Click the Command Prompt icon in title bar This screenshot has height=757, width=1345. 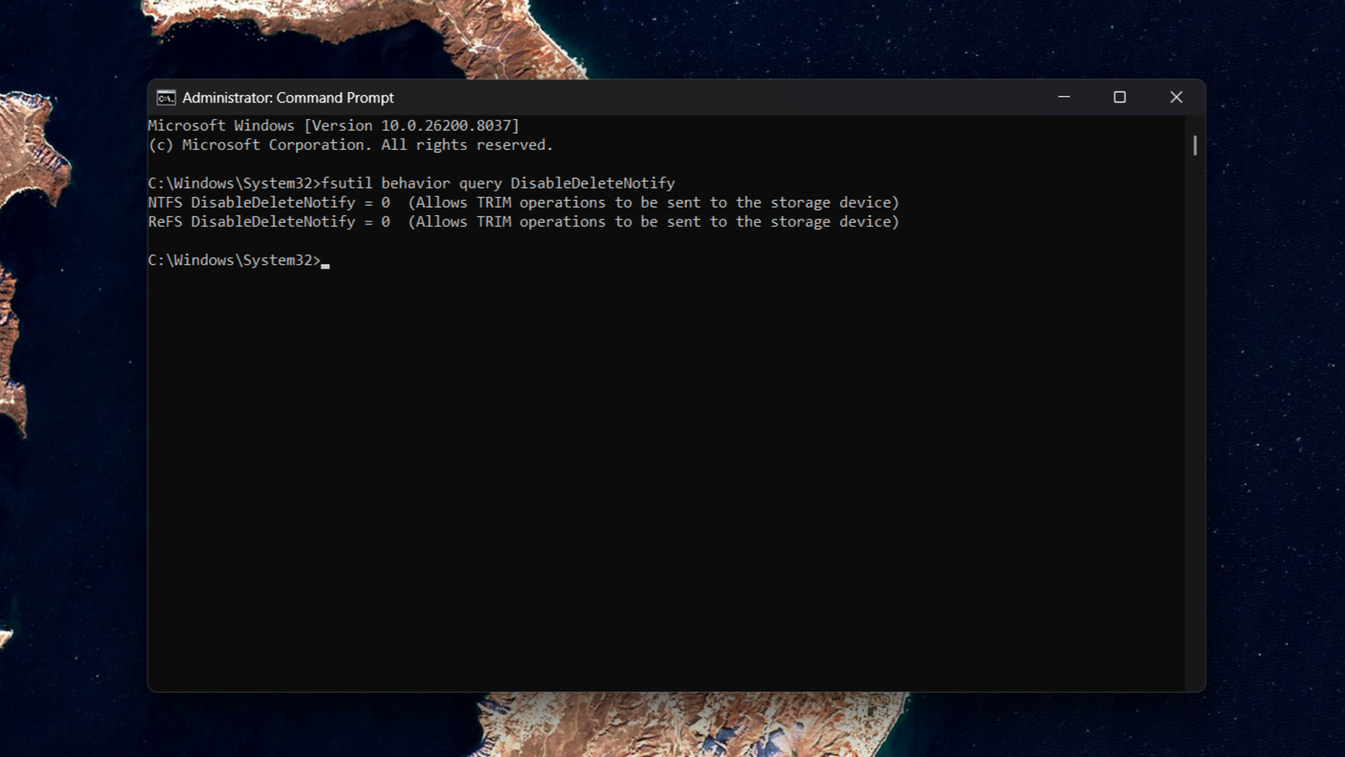pyautogui.click(x=165, y=97)
